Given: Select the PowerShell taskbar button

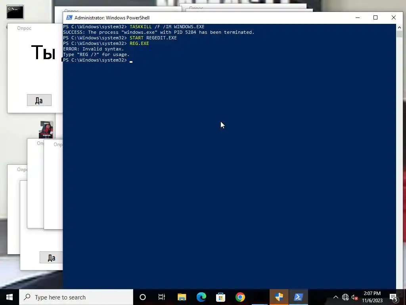Looking at the screenshot, I should (298, 297).
